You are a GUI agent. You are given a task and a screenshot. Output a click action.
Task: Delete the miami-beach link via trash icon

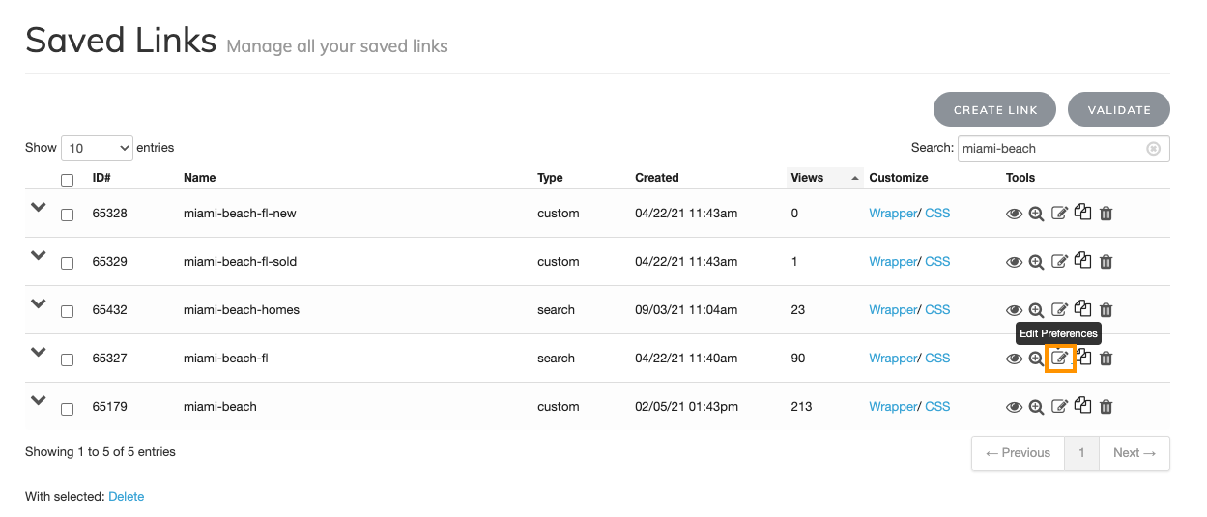point(1106,407)
